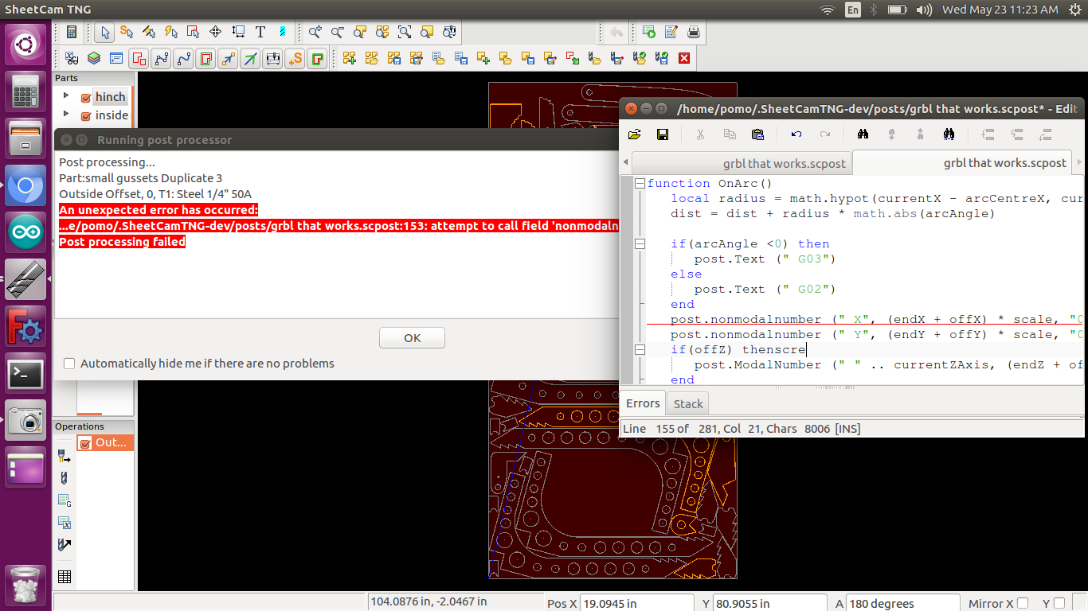Open the edit post processor icon
The width and height of the screenshot is (1088, 611).
(671, 32)
